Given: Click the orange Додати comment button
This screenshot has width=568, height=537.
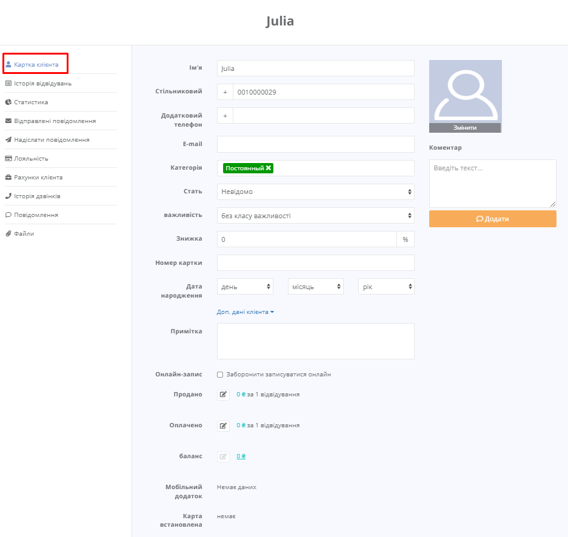Looking at the screenshot, I should [492, 219].
